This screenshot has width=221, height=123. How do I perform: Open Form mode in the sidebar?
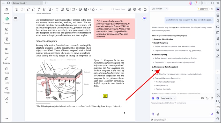click(7, 80)
